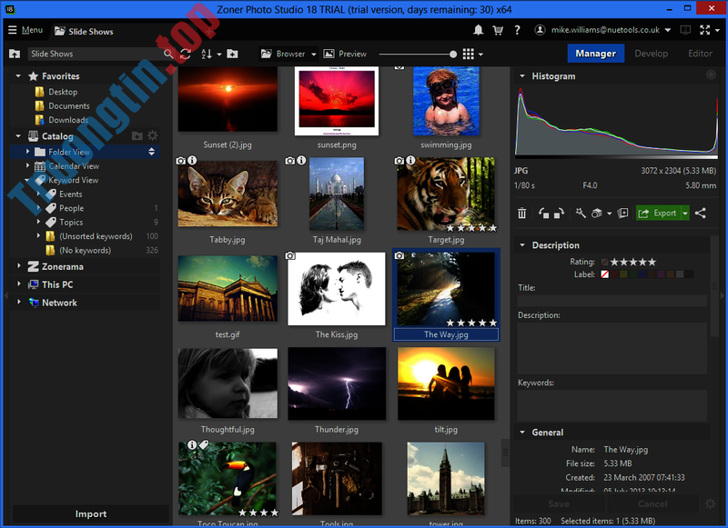Switch to the Develop tab
The image size is (728, 528).
pyautogui.click(x=651, y=54)
